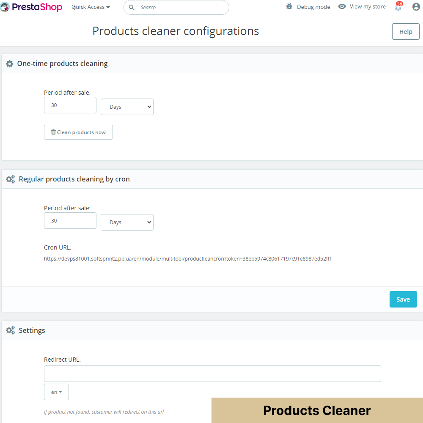Click the PrestaShop logo
Viewport: 423px width, 423px height.
pos(31,7)
